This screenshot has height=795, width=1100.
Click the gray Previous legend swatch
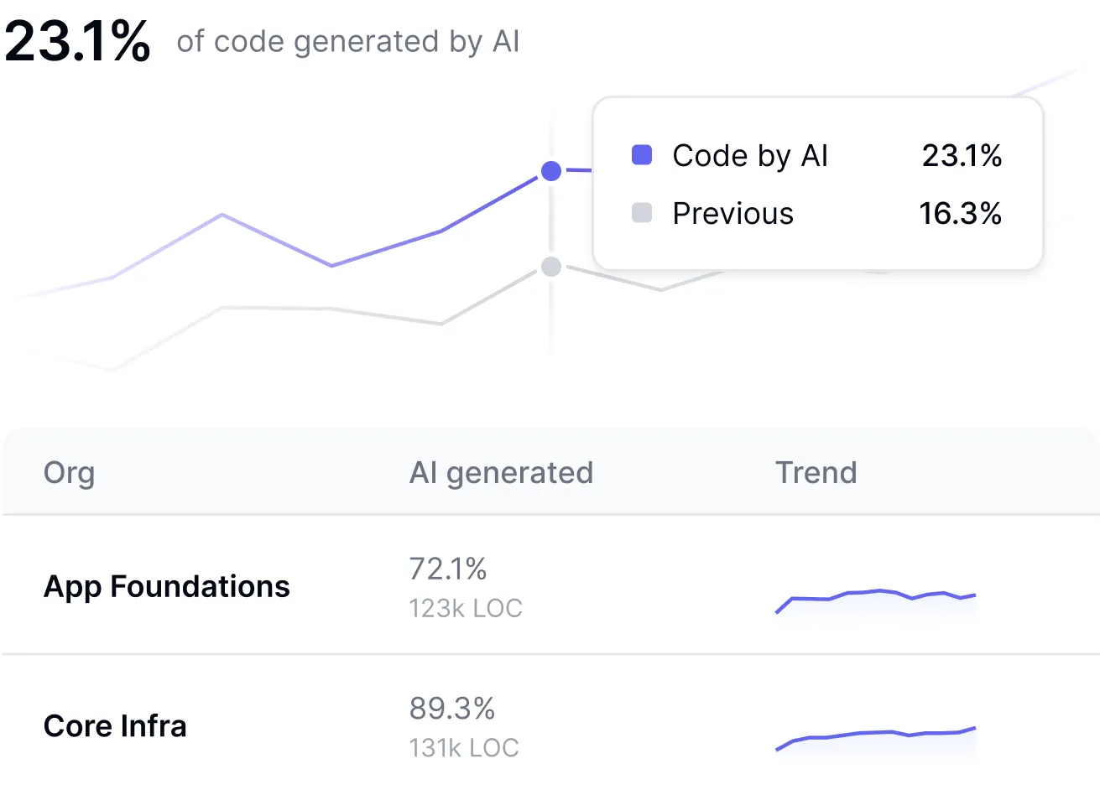[642, 213]
